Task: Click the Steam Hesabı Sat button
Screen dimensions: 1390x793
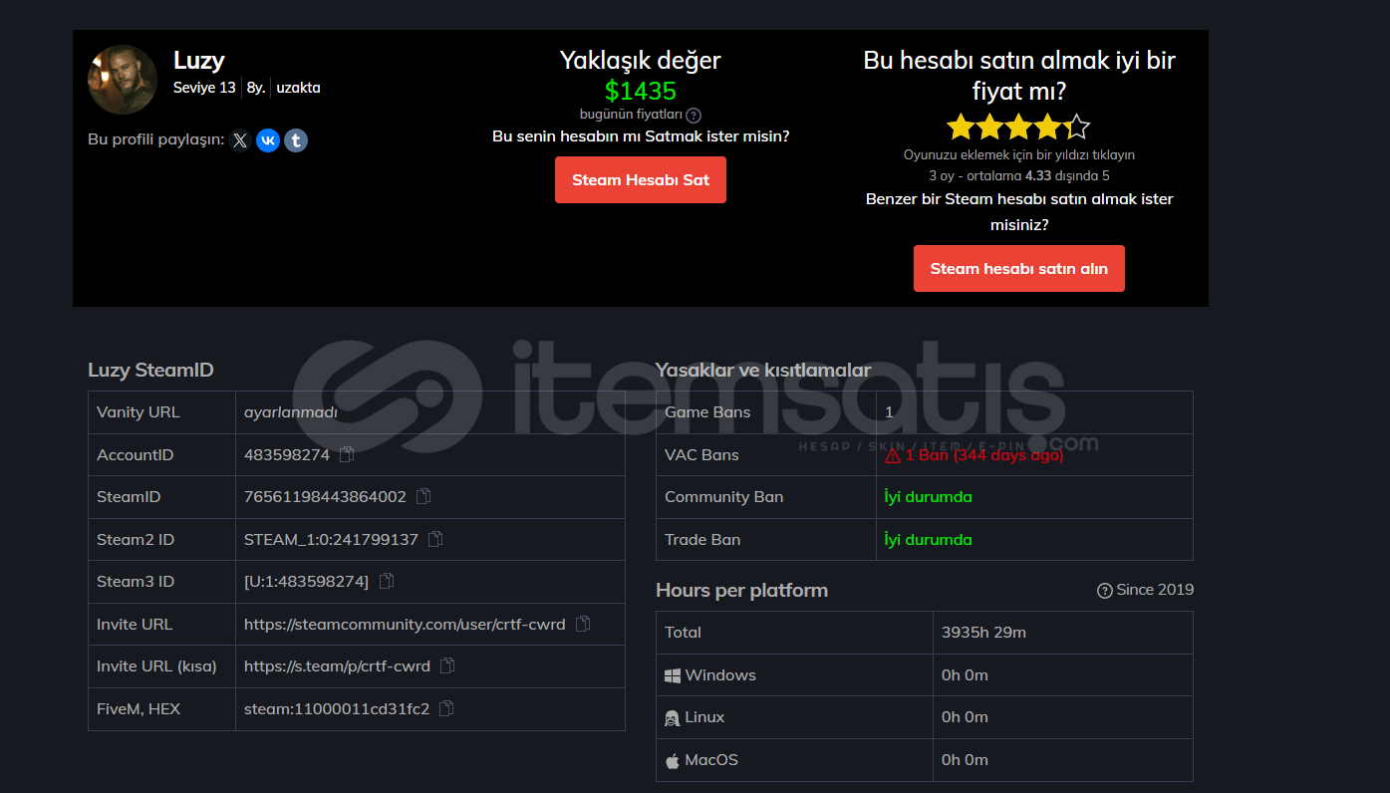Action: [x=641, y=180]
